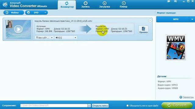This screenshot has width=195, height=109.
Task: Open the Правка edit tool
Action: click(144, 30)
